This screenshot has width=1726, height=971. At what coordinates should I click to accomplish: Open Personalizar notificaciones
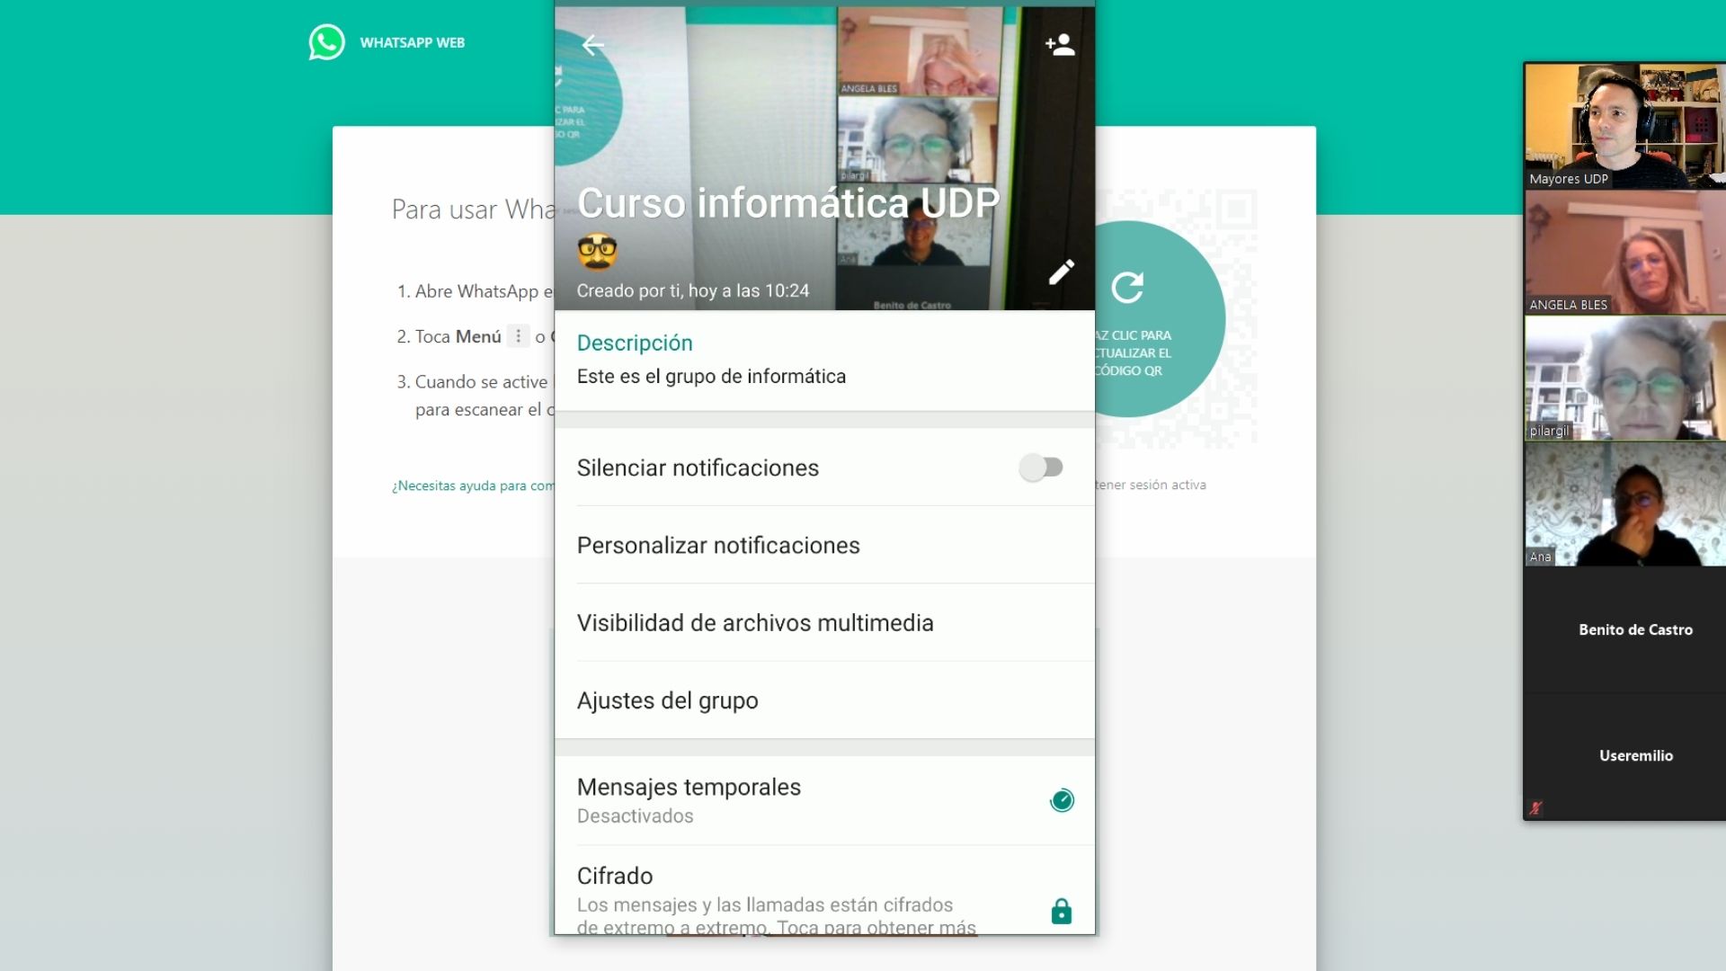[x=824, y=546]
